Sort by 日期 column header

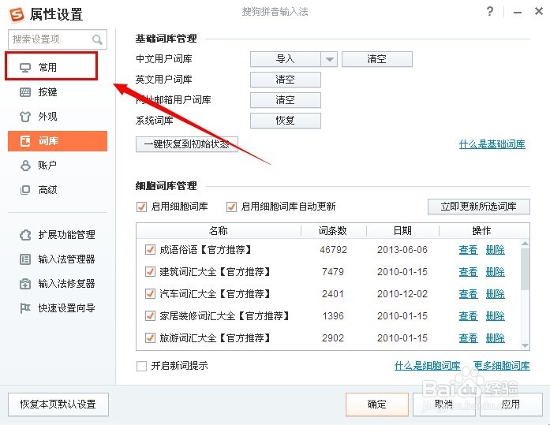point(402,230)
